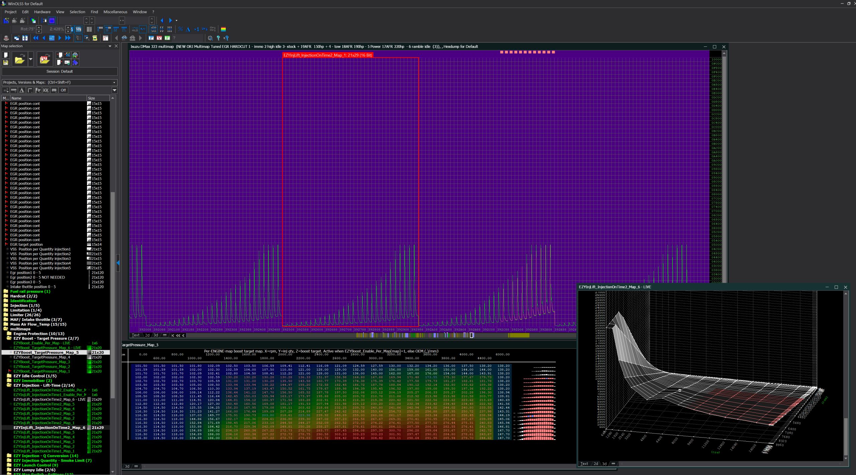This screenshot has height=475, width=856.
Task: Click the hexdump overview position bar
Action: (x=381, y=335)
